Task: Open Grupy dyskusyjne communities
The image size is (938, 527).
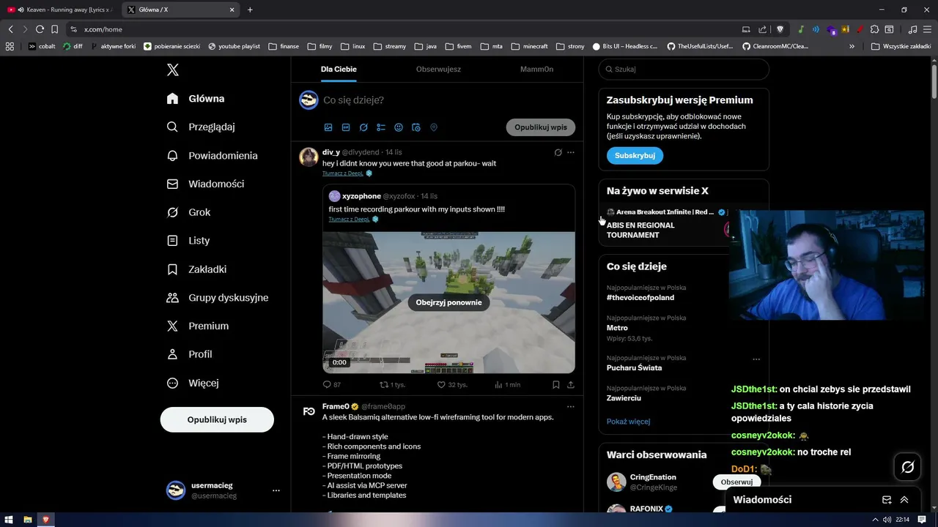Action: tap(218, 298)
